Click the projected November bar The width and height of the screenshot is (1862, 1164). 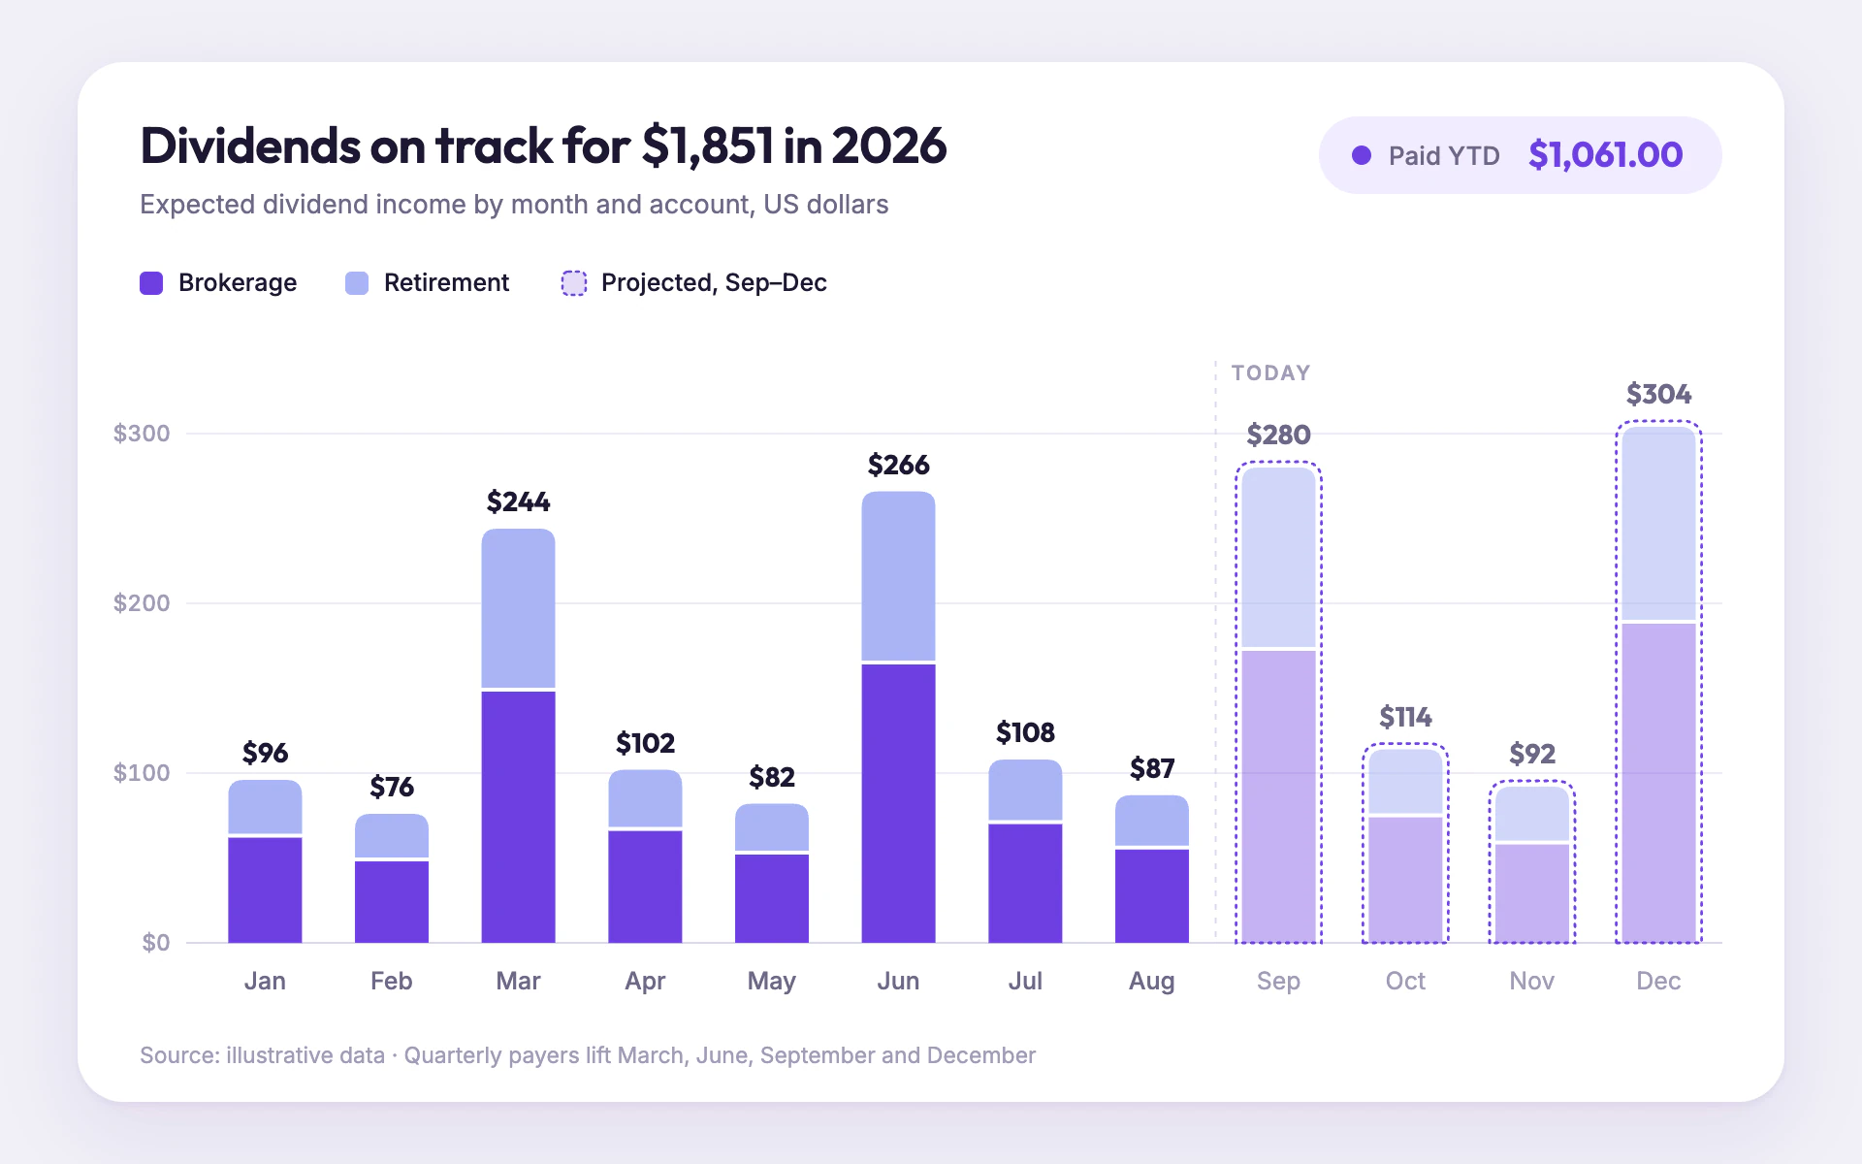point(1532,862)
